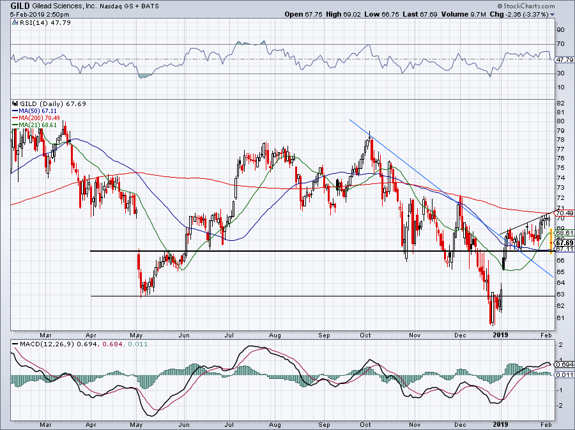The height and width of the screenshot is (430, 575).
Task: Click the green line swatch beside MA(21)
Action: [15, 125]
